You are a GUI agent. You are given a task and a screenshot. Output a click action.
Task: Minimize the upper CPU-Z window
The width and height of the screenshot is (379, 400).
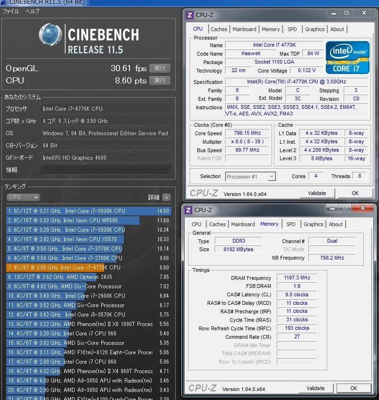tap(334, 13)
